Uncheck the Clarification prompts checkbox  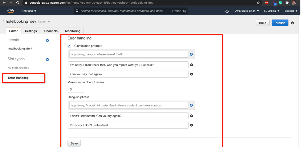click(x=70, y=46)
